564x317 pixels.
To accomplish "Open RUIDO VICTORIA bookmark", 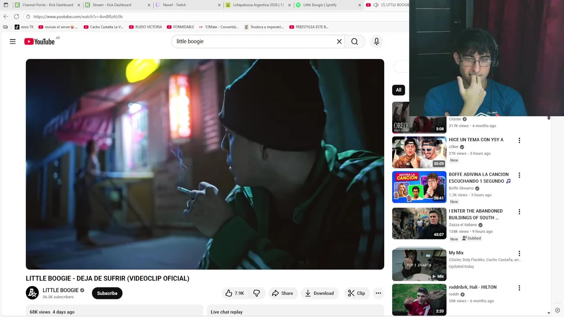I will (145, 27).
